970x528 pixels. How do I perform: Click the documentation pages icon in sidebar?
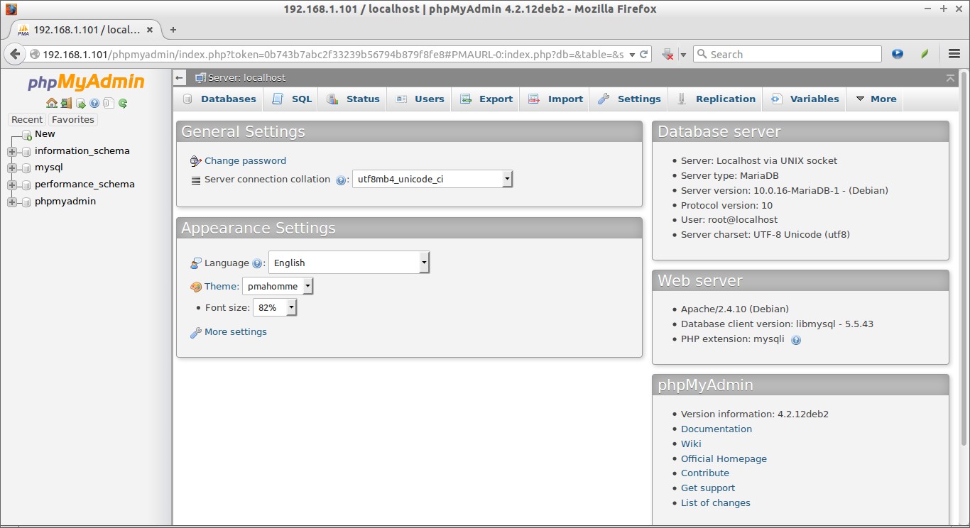pos(108,103)
